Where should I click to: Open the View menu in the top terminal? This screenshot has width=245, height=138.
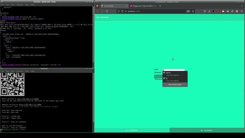[x=13, y=5]
